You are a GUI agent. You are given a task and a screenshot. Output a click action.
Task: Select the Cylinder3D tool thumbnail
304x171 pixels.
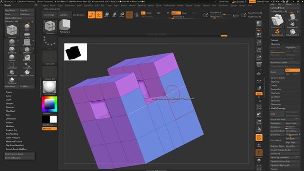click(x=293, y=17)
